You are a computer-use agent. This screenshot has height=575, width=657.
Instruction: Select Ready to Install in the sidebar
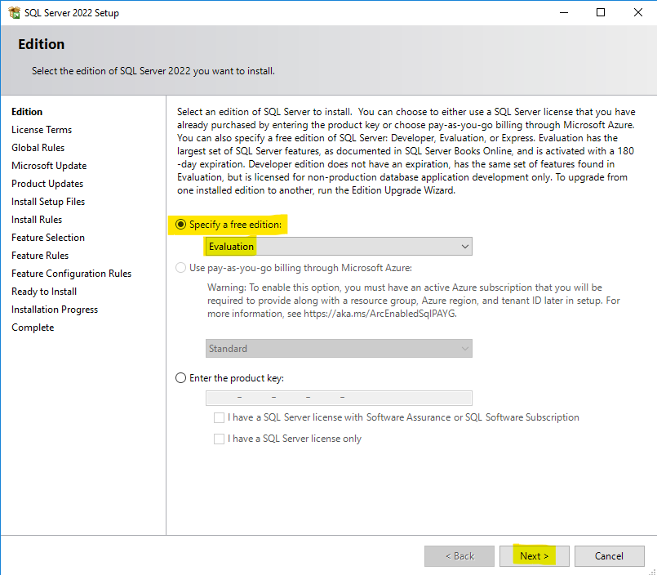click(x=43, y=291)
